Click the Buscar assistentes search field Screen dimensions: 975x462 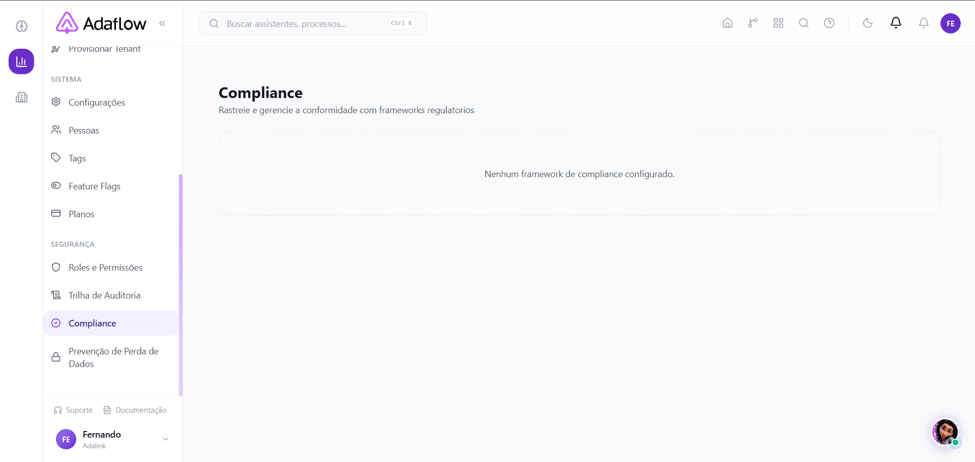pos(312,23)
